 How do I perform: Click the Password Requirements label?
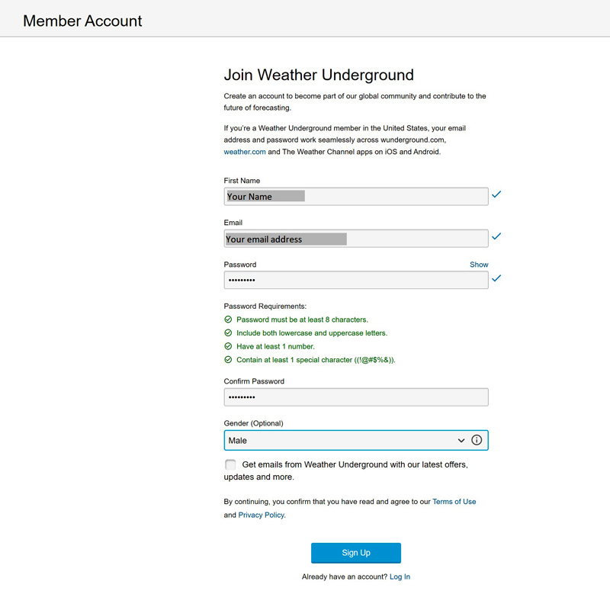click(265, 307)
